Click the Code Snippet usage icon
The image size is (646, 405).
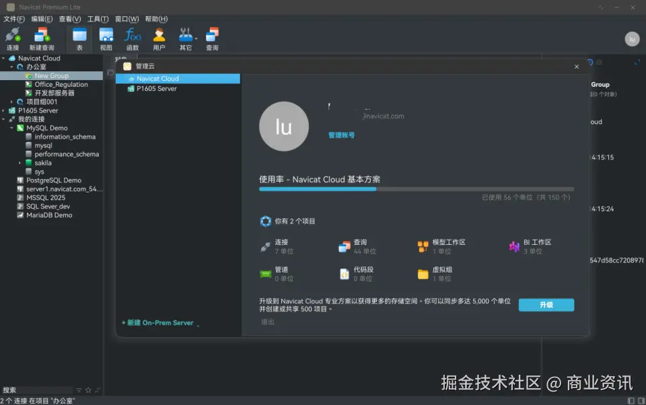coord(344,274)
